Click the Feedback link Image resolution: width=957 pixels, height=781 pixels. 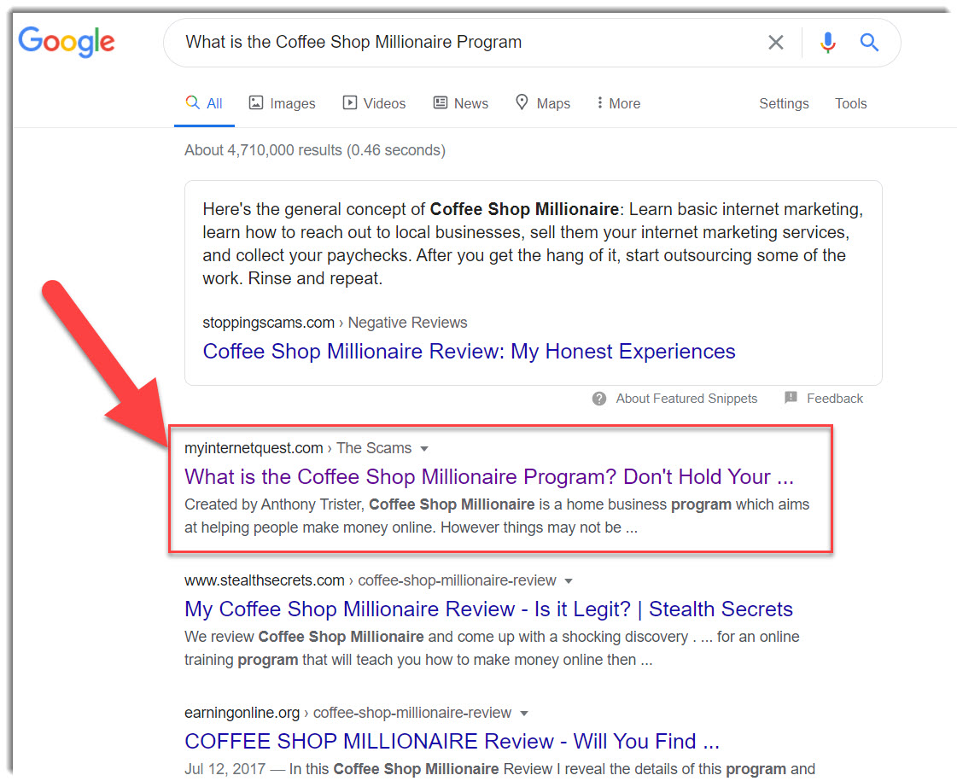pyautogui.click(x=834, y=399)
